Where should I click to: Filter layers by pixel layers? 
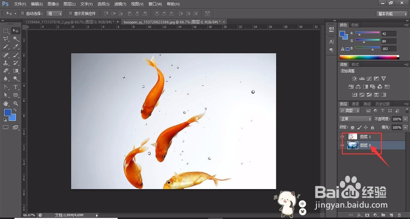click(369, 111)
